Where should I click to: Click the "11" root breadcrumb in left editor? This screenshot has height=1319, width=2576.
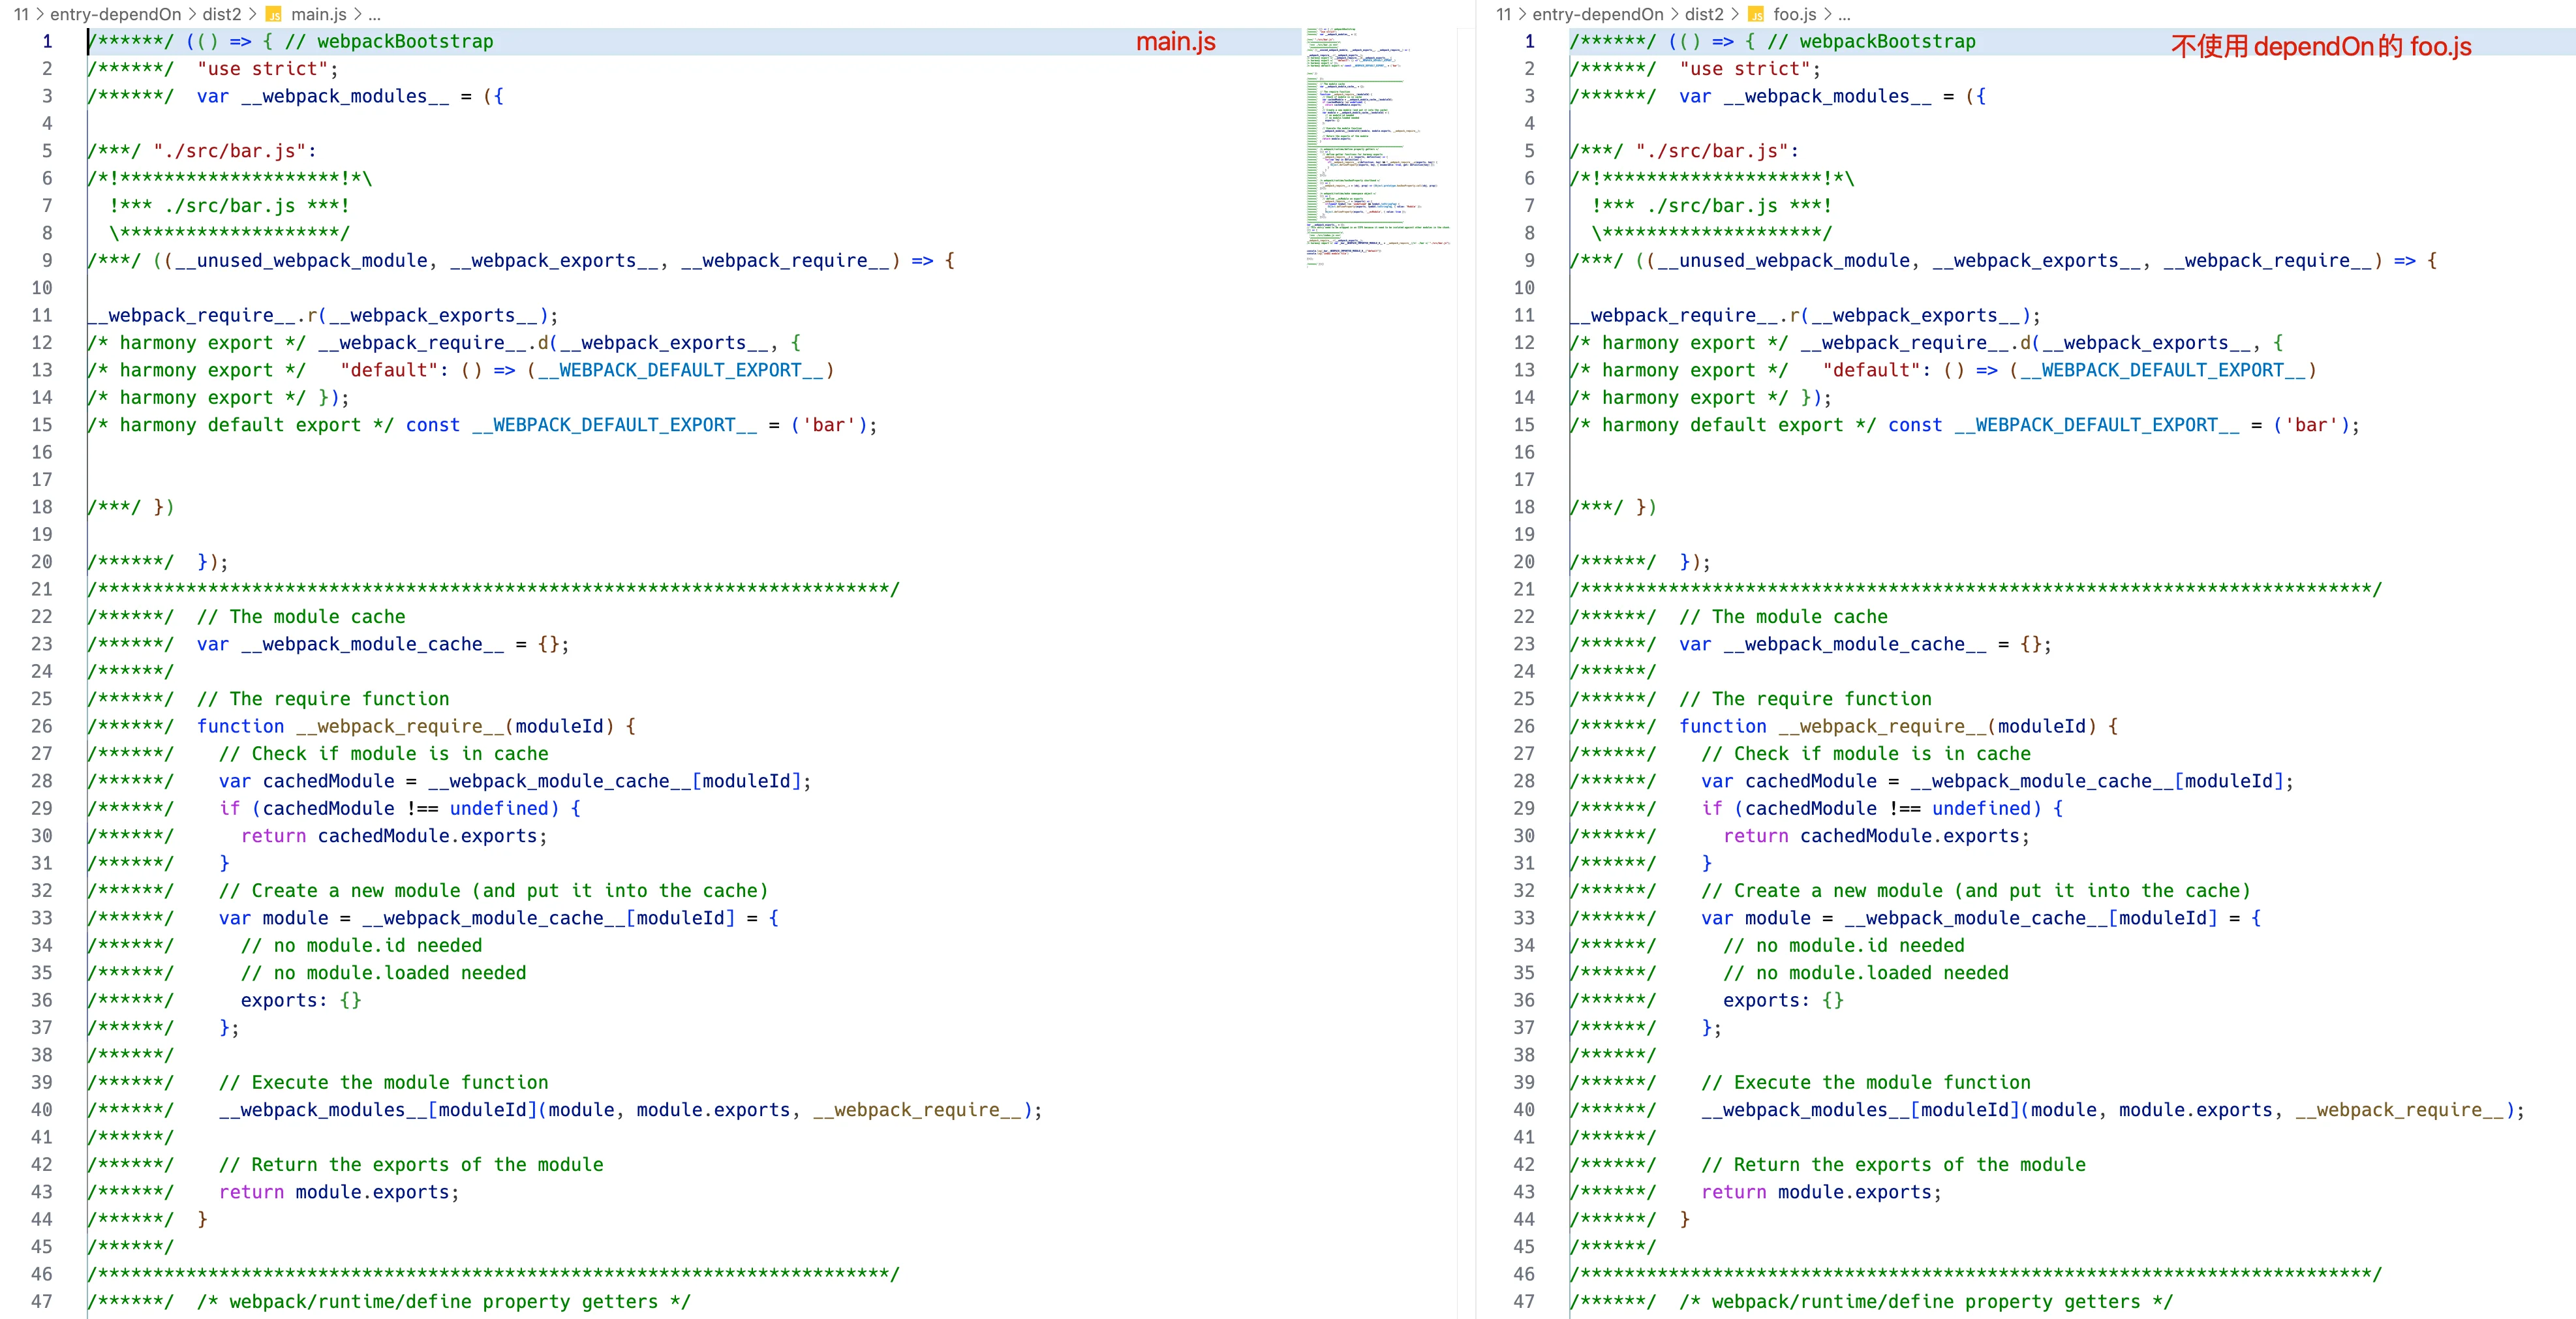pos(21,14)
